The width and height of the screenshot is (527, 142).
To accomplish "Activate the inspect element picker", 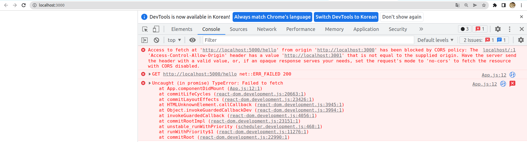I will (x=145, y=29).
